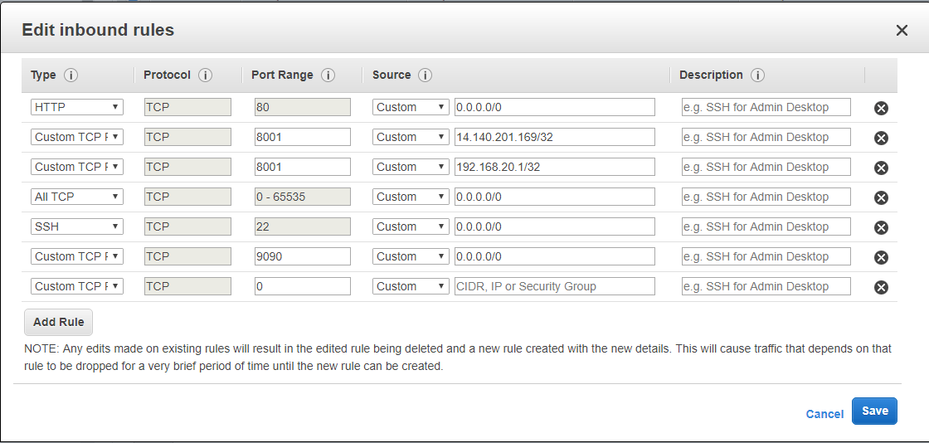Click the port range field showing 9090
Image resolution: width=929 pixels, height=443 pixels.
click(x=302, y=256)
